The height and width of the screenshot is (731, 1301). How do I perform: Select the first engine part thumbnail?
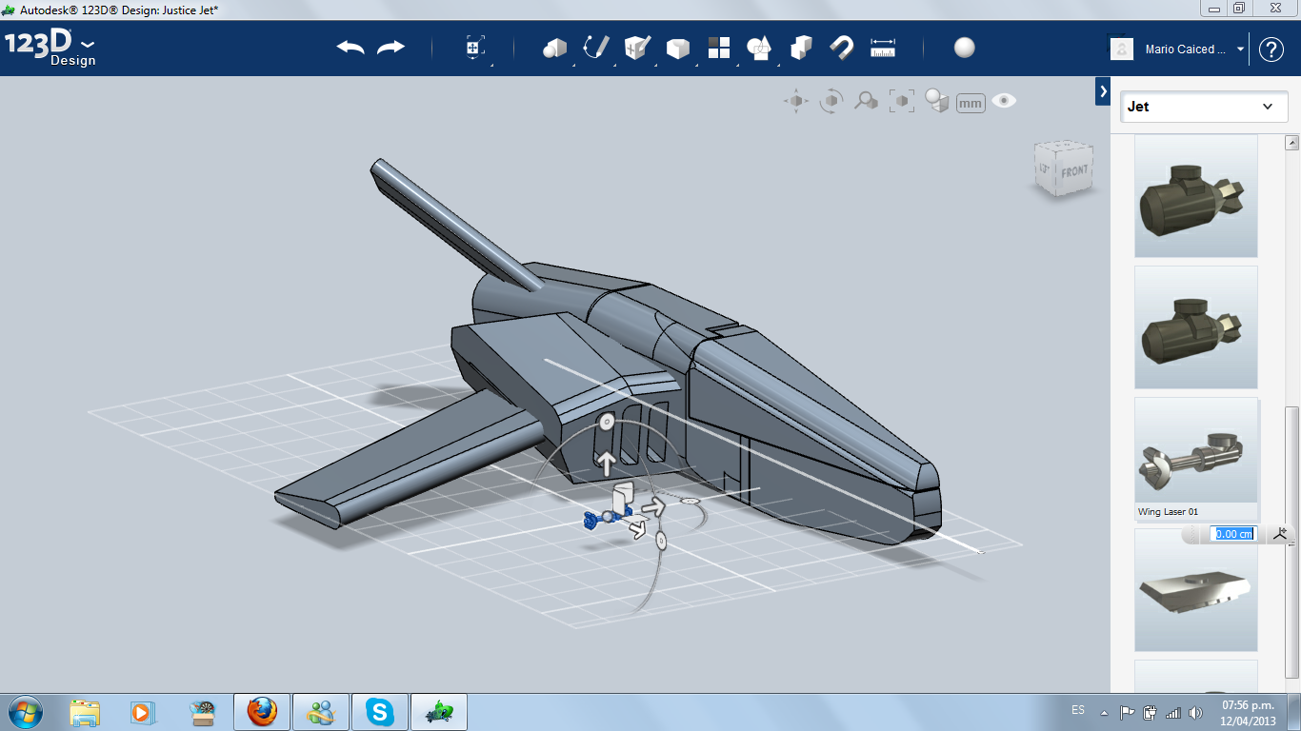1196,196
